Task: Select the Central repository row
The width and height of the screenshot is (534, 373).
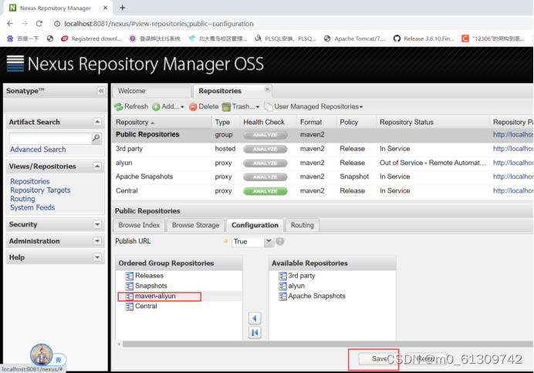Action: click(322, 191)
